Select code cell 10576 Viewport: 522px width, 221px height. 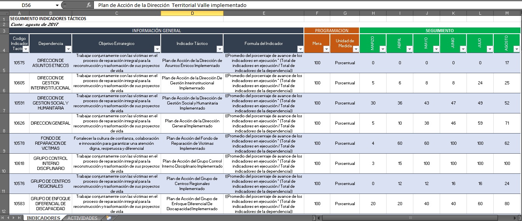[x=19, y=183]
